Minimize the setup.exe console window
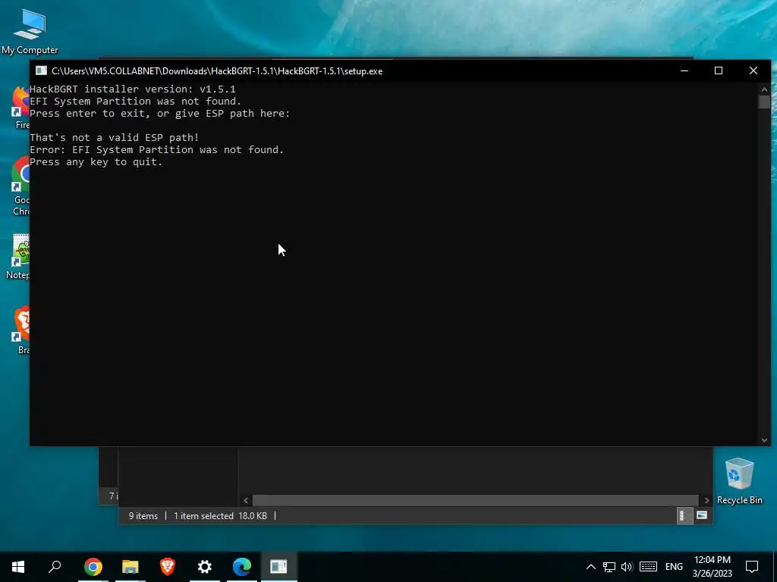The height and width of the screenshot is (582, 777). click(684, 70)
